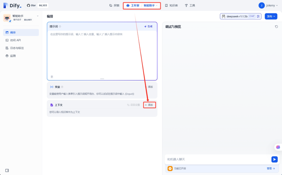Open model parameter settings sliders icon
Screen dimensions: 282x175
258,16
